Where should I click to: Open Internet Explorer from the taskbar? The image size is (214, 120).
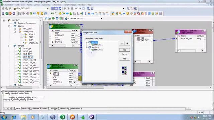(x=14, y=117)
